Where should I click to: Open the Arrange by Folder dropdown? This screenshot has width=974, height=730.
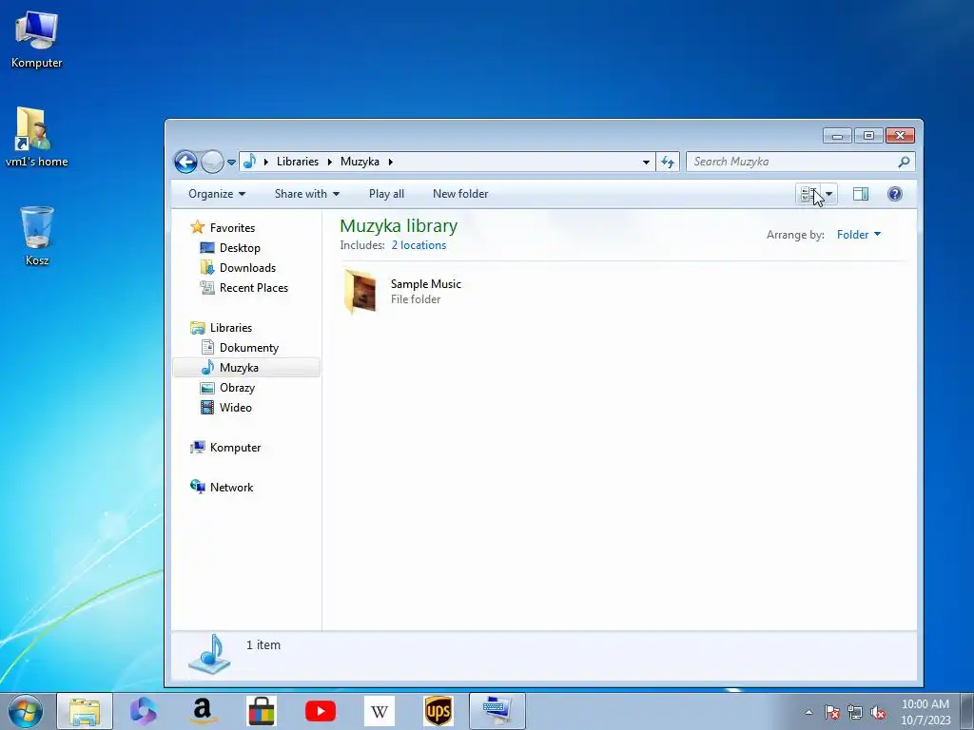pyautogui.click(x=859, y=235)
